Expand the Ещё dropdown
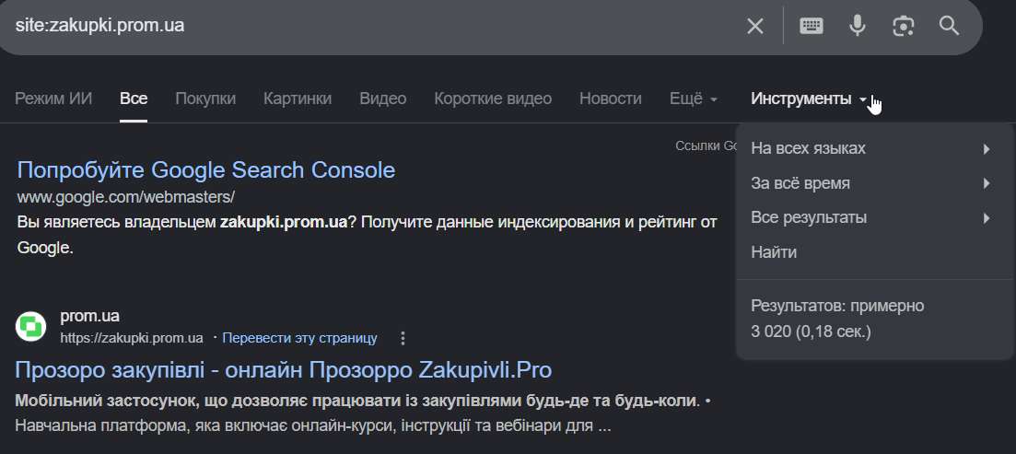Viewport: 1016px width, 454px height. pyautogui.click(x=694, y=99)
